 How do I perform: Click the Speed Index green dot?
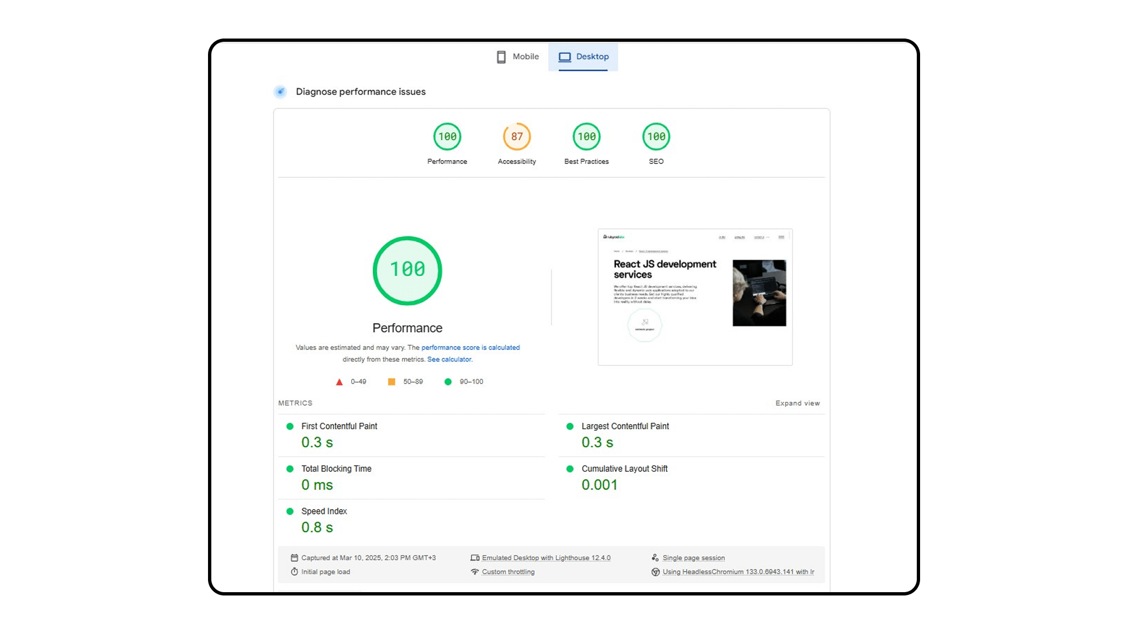(290, 511)
